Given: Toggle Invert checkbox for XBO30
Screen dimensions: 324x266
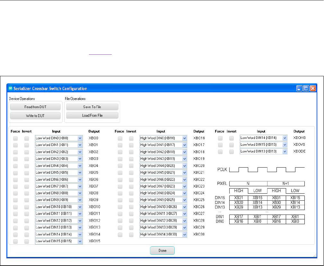Looking at the screenshot, I should click(x=131, y=235).
